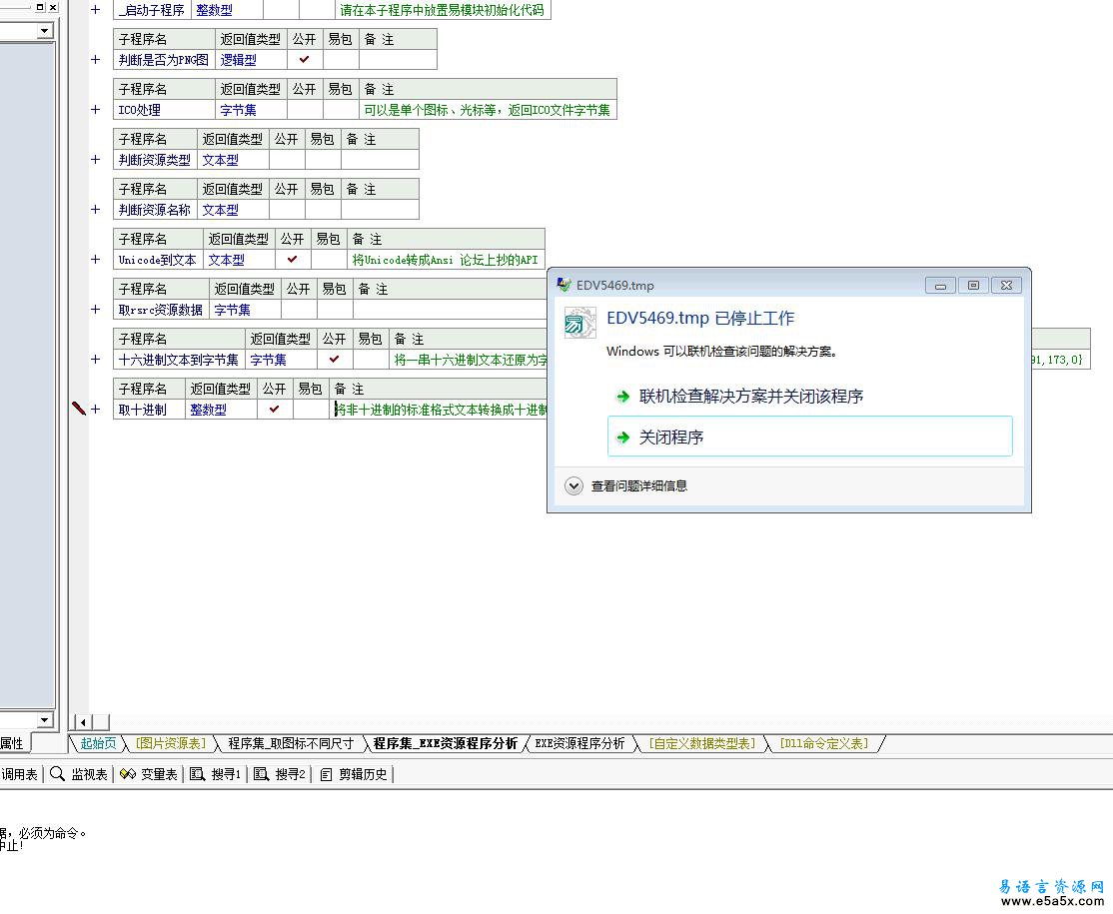Maximize the EDV5469.tmp dialog
This screenshot has height=914, width=1113.
pos(973,286)
